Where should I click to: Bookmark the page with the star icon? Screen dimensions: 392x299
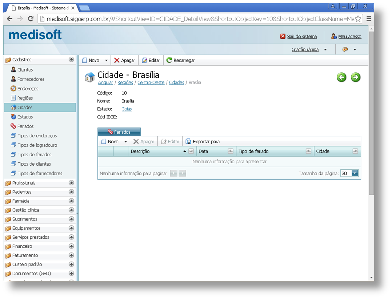pyautogui.click(x=358, y=19)
